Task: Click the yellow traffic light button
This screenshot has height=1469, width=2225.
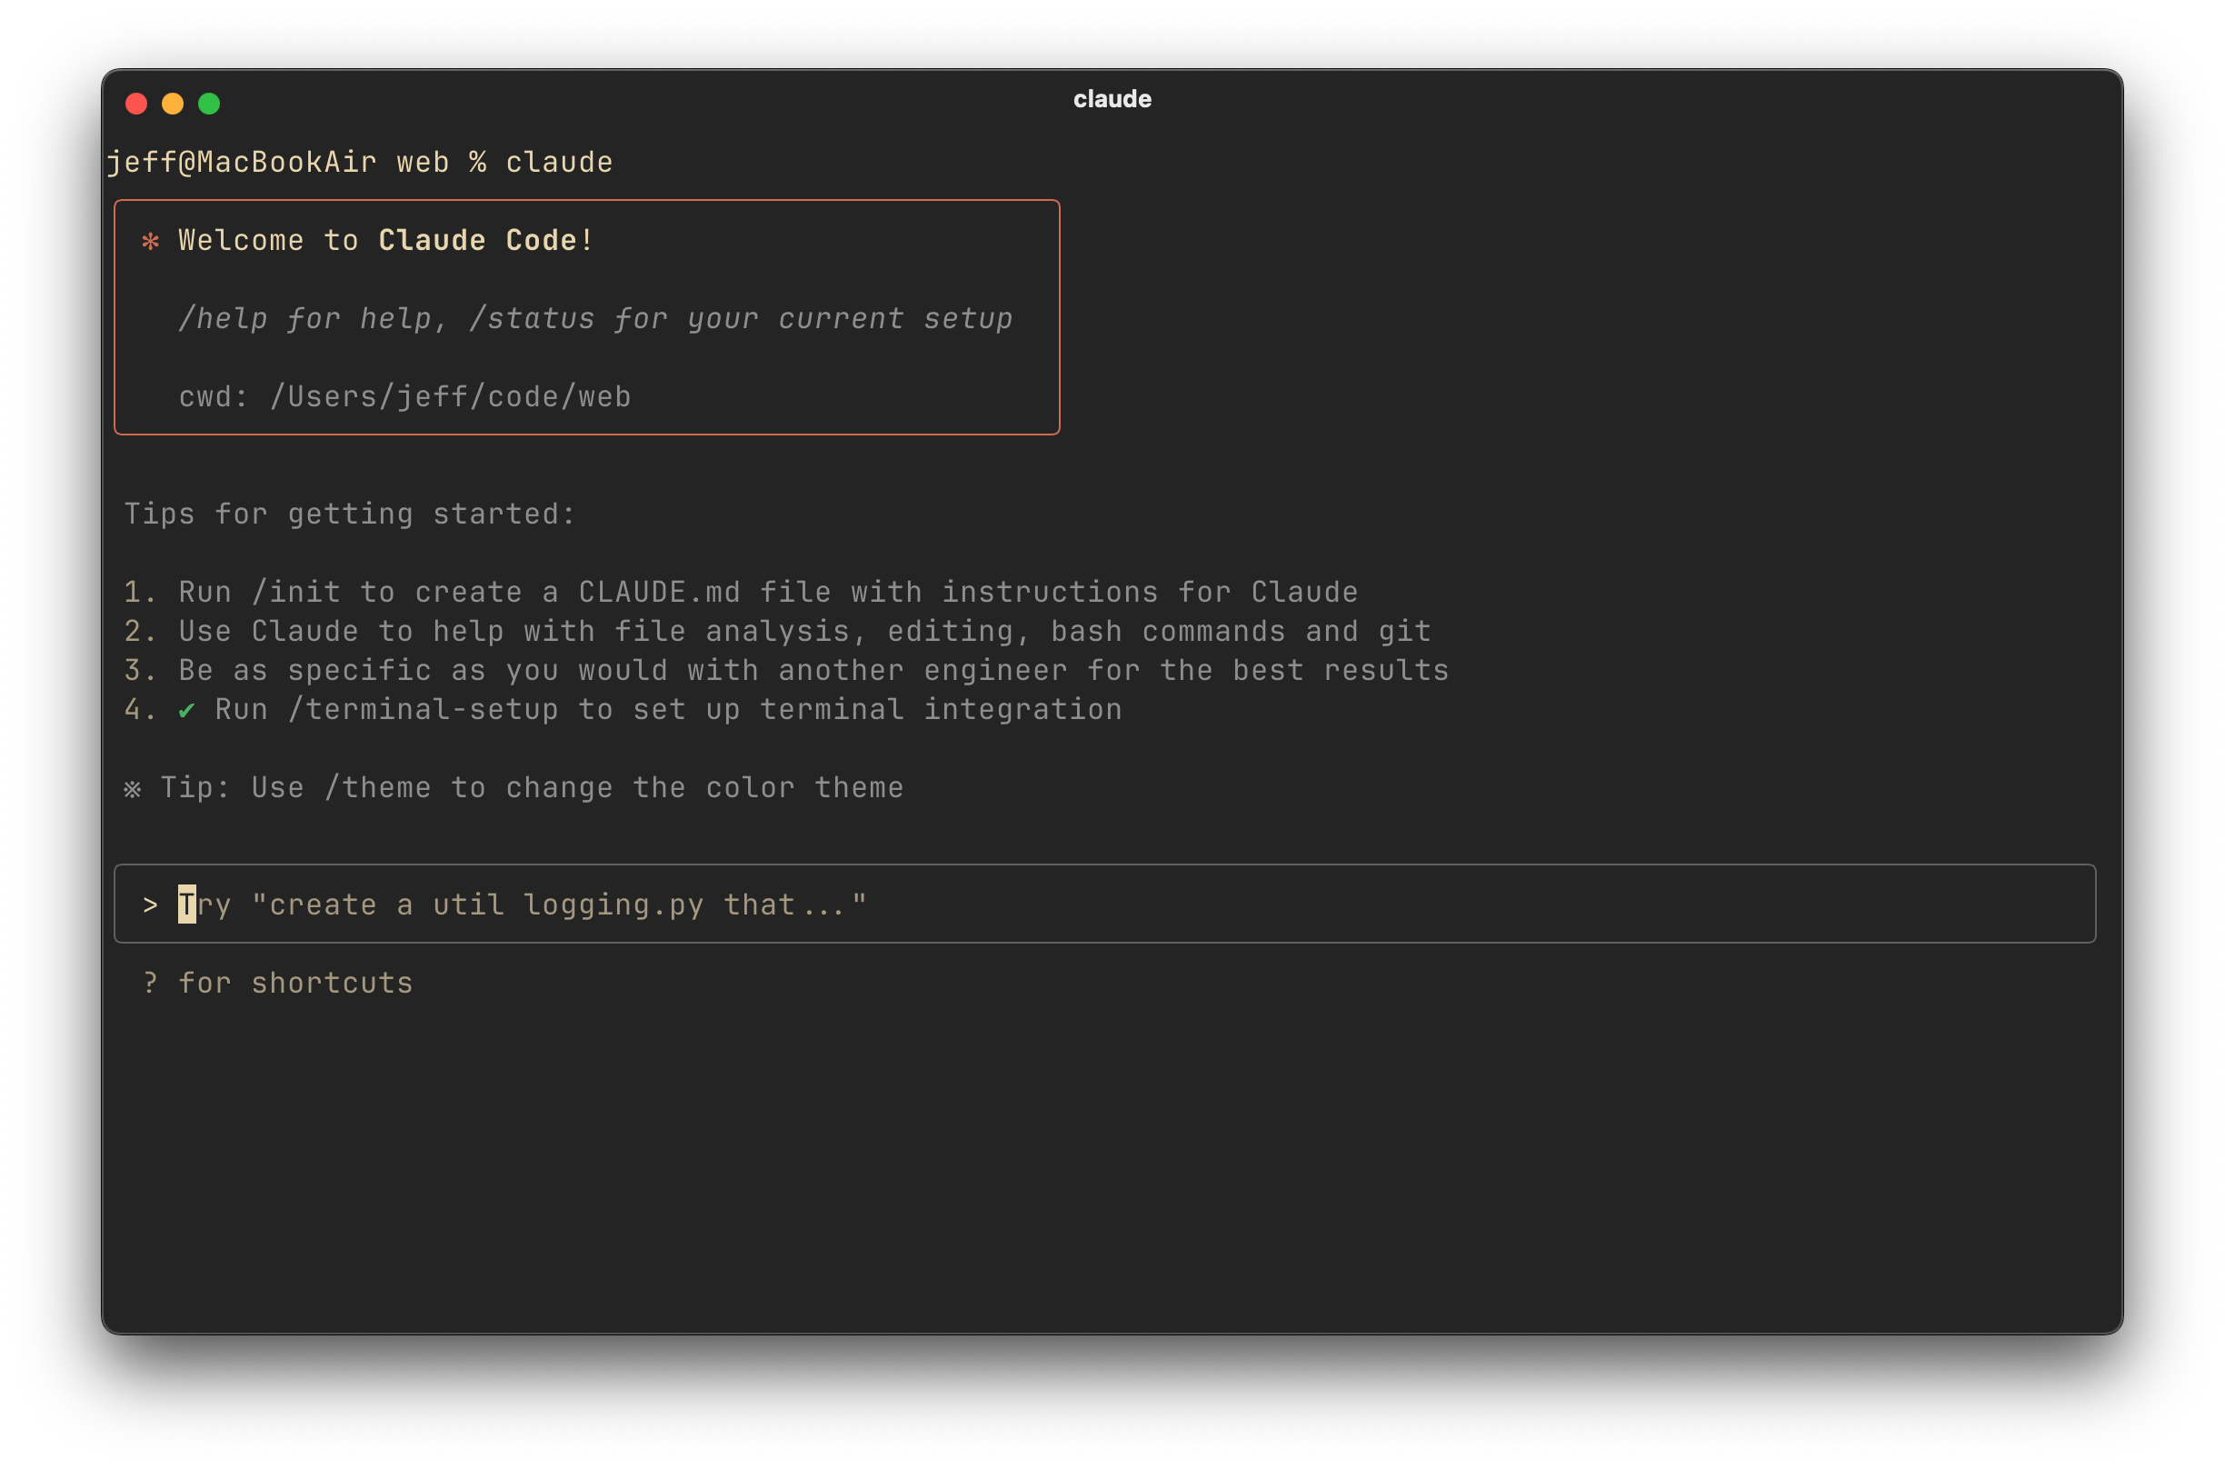Action: pyautogui.click(x=174, y=103)
